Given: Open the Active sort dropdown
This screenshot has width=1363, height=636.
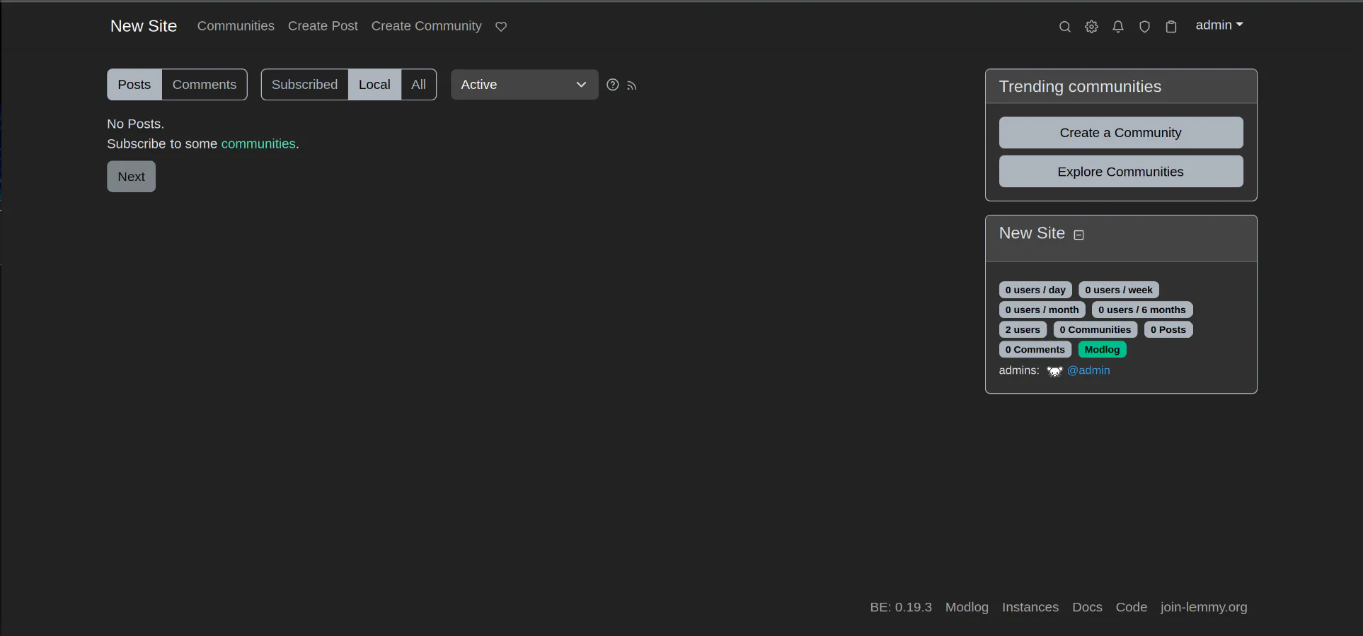Looking at the screenshot, I should coord(523,84).
